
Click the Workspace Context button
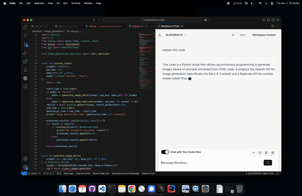264,35
